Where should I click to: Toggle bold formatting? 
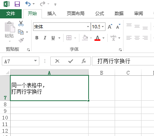37,38
